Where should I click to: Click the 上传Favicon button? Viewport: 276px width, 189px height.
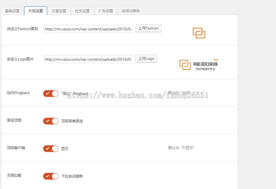point(148,28)
